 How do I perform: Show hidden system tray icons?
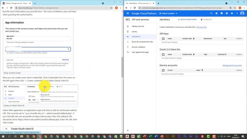(219, 136)
